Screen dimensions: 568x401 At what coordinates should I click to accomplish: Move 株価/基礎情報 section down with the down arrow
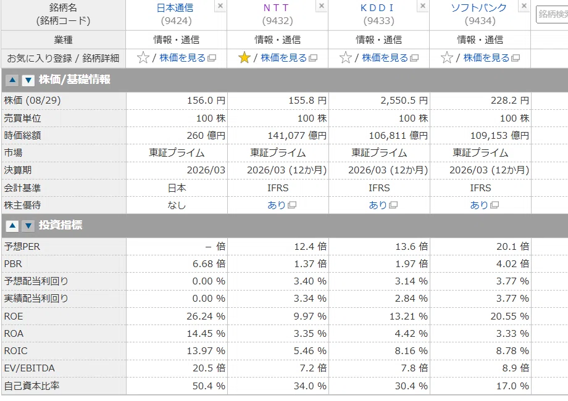point(28,80)
